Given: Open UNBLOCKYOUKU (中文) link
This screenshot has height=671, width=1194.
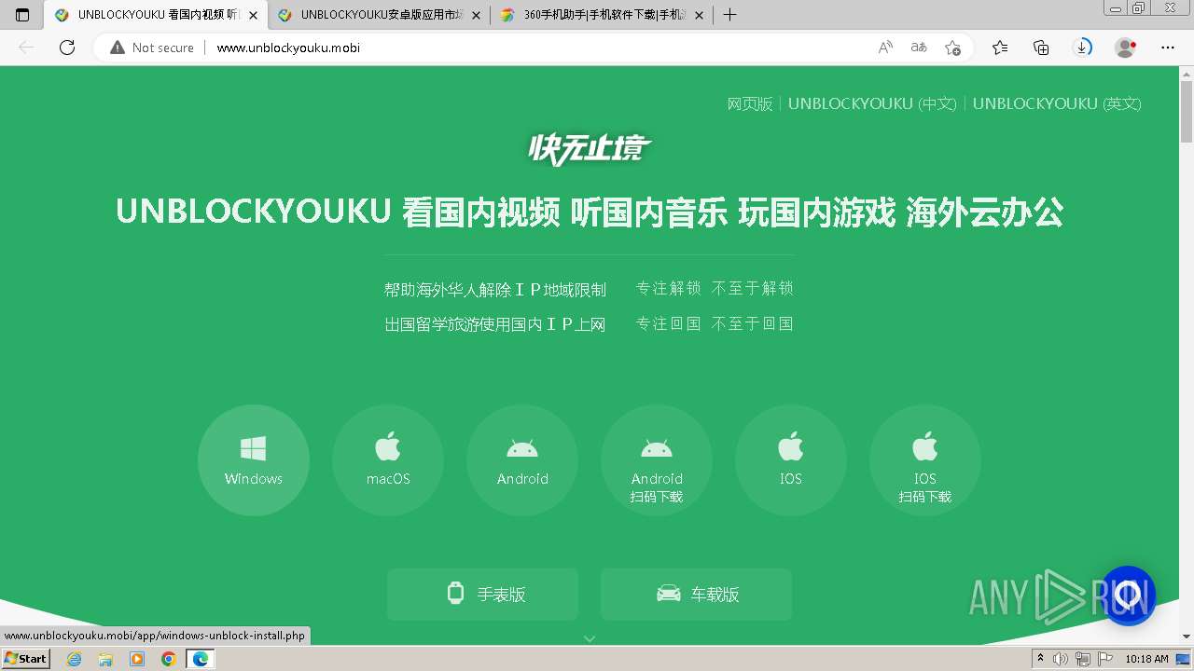Looking at the screenshot, I should pos(872,103).
